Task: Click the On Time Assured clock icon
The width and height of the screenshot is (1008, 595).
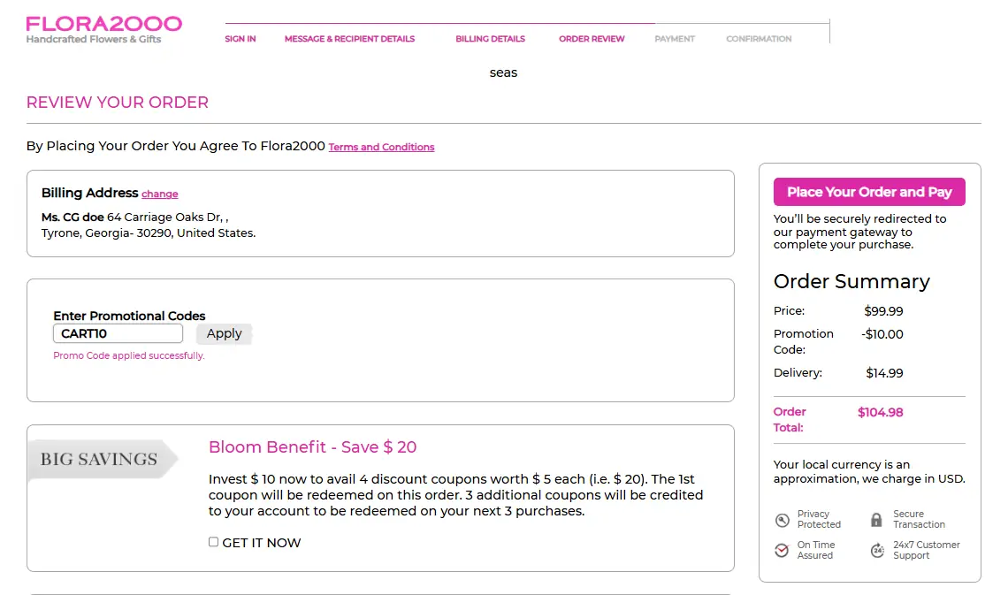Action: pos(782,551)
